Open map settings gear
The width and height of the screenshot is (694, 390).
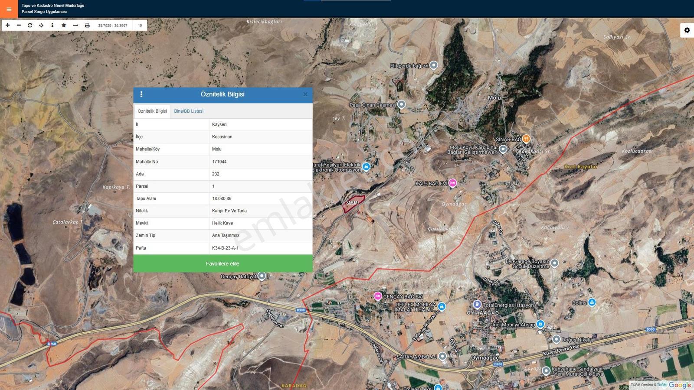pos(687,30)
